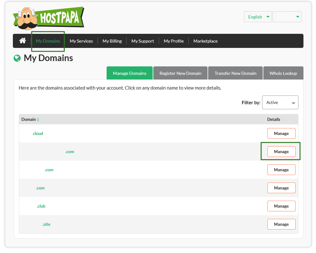The width and height of the screenshot is (316, 253).
Task: Open the Transfer New Domain tab
Action: (235, 73)
